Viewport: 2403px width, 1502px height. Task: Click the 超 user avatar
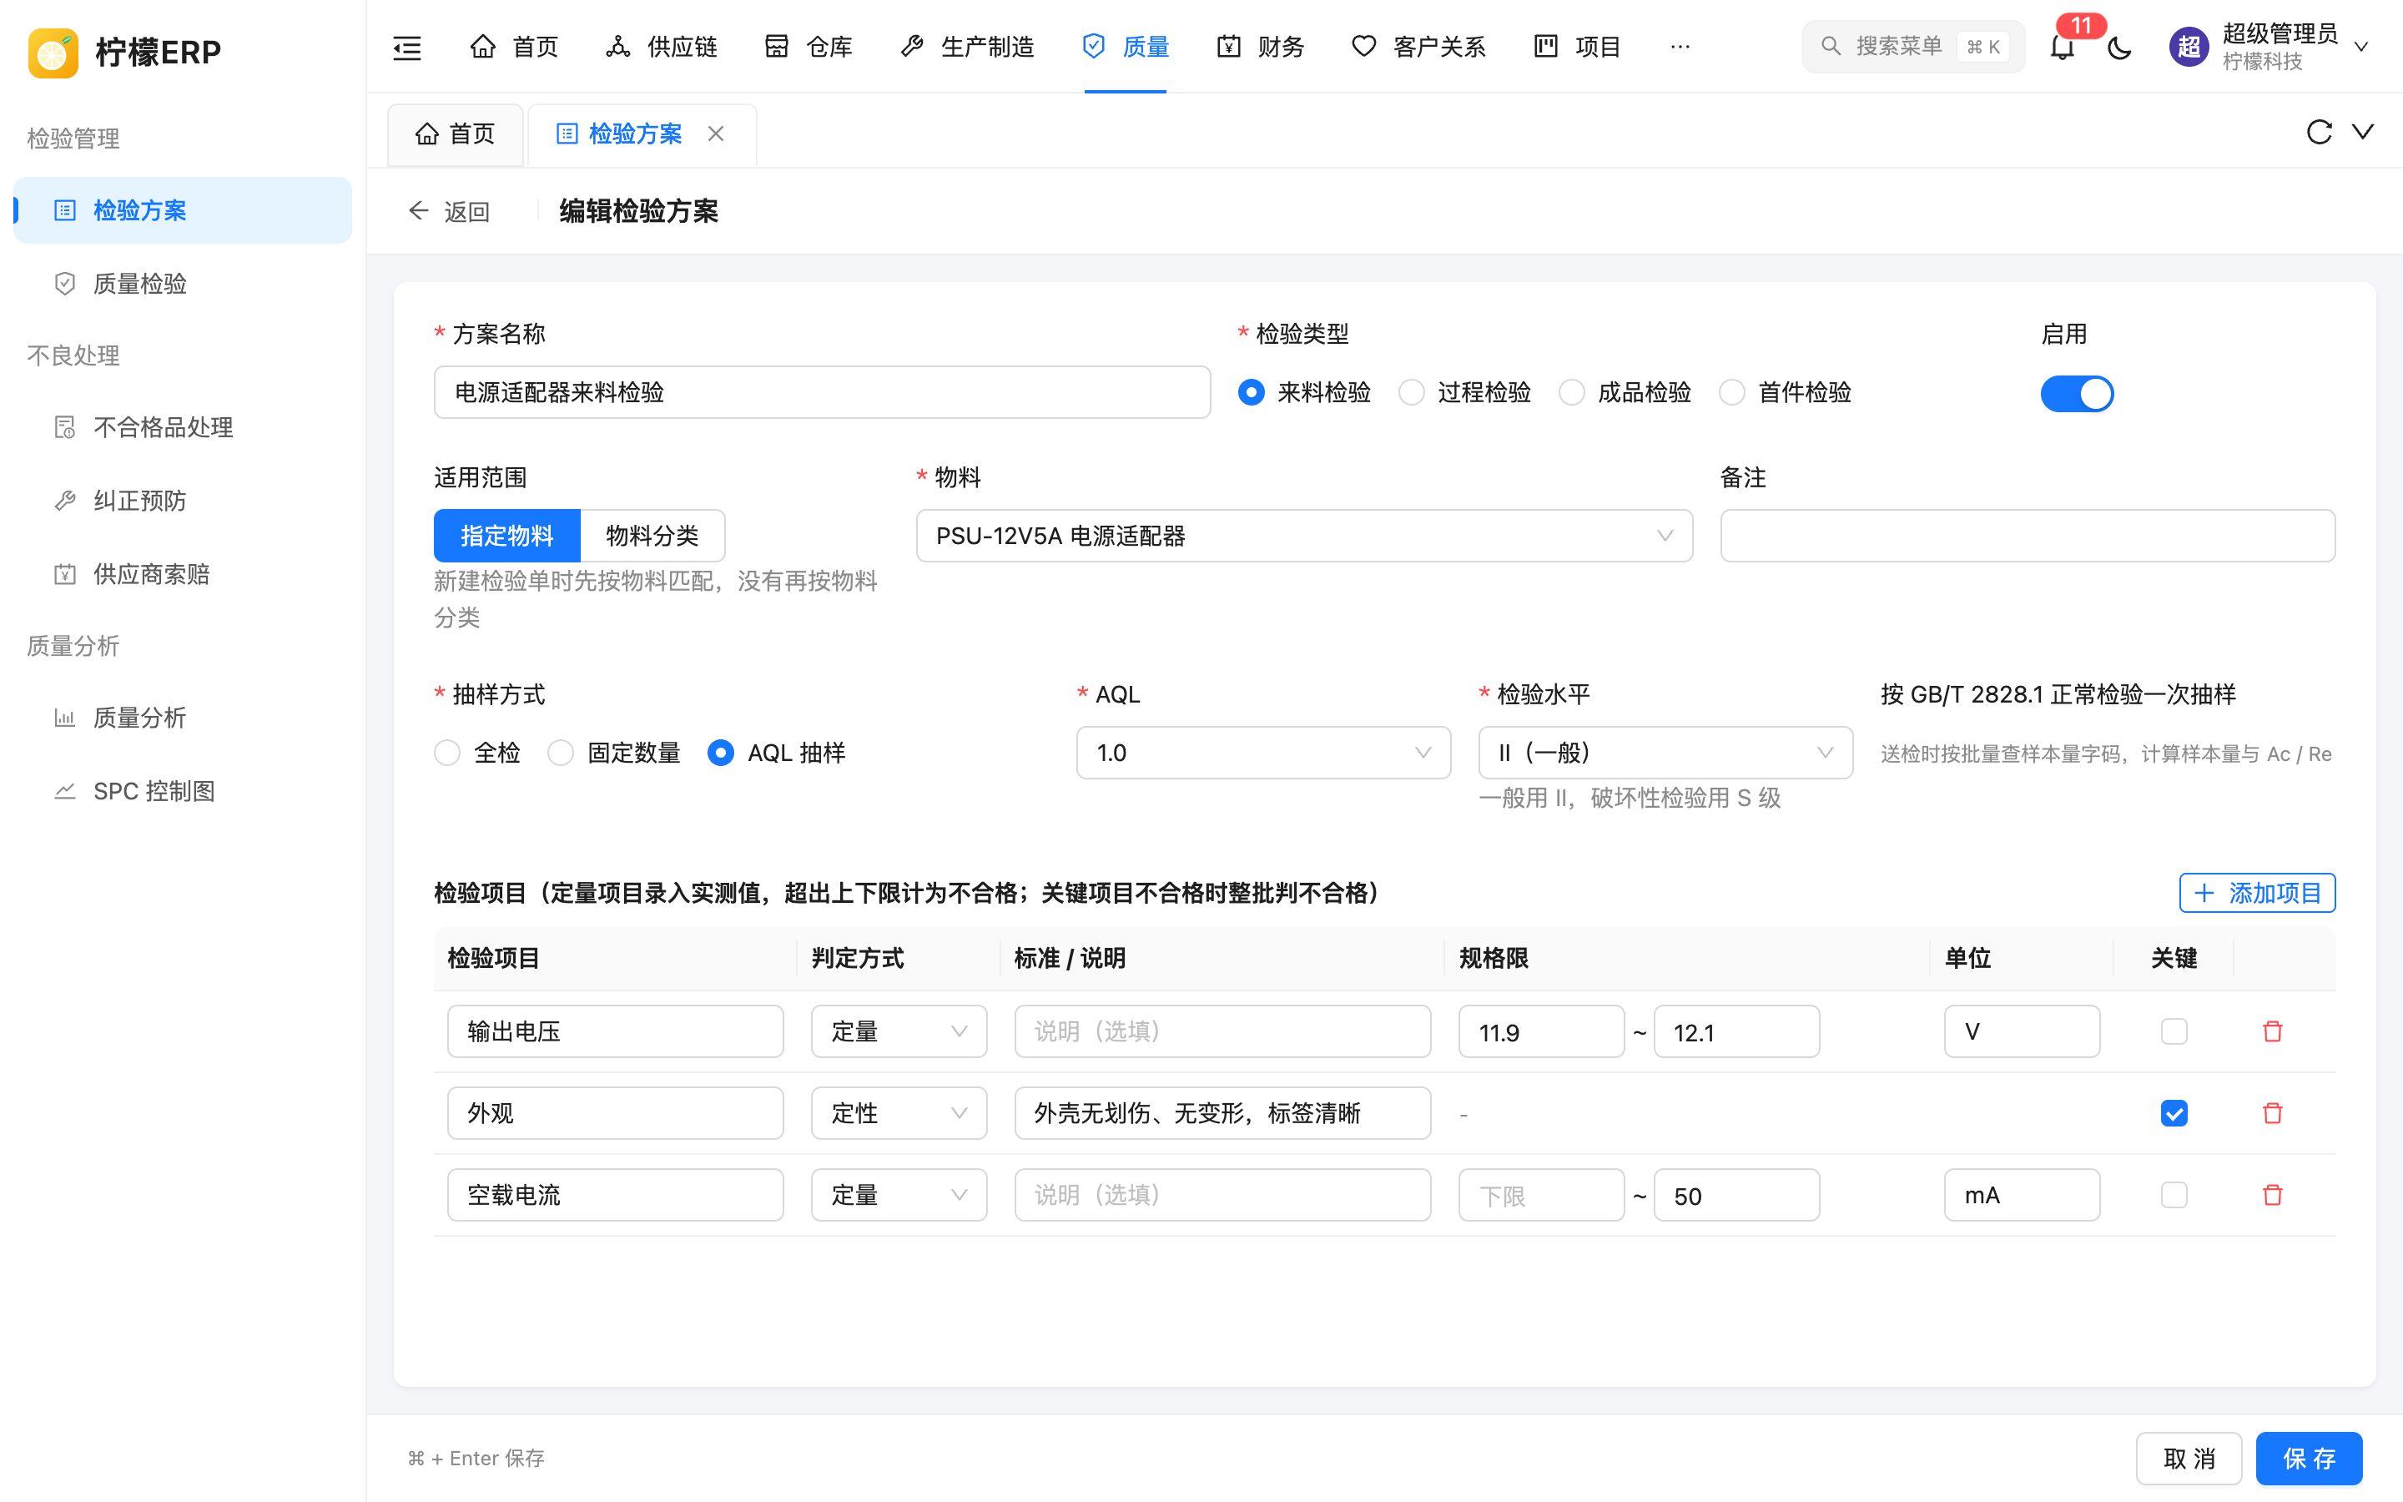[2189, 47]
